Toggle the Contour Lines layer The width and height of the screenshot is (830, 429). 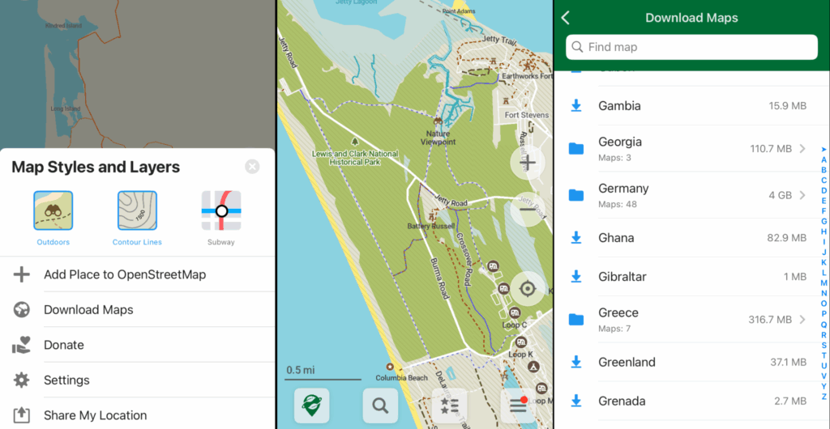[x=137, y=211]
